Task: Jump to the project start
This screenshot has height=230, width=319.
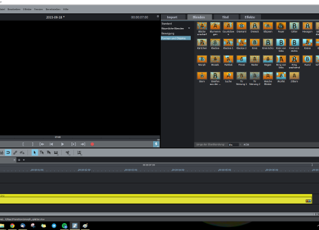Action: pyautogui.click(x=51, y=144)
